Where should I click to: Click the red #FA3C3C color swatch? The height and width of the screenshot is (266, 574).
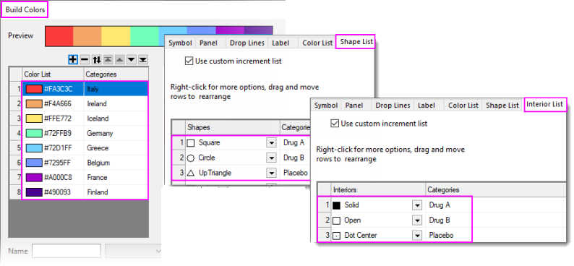[34, 89]
